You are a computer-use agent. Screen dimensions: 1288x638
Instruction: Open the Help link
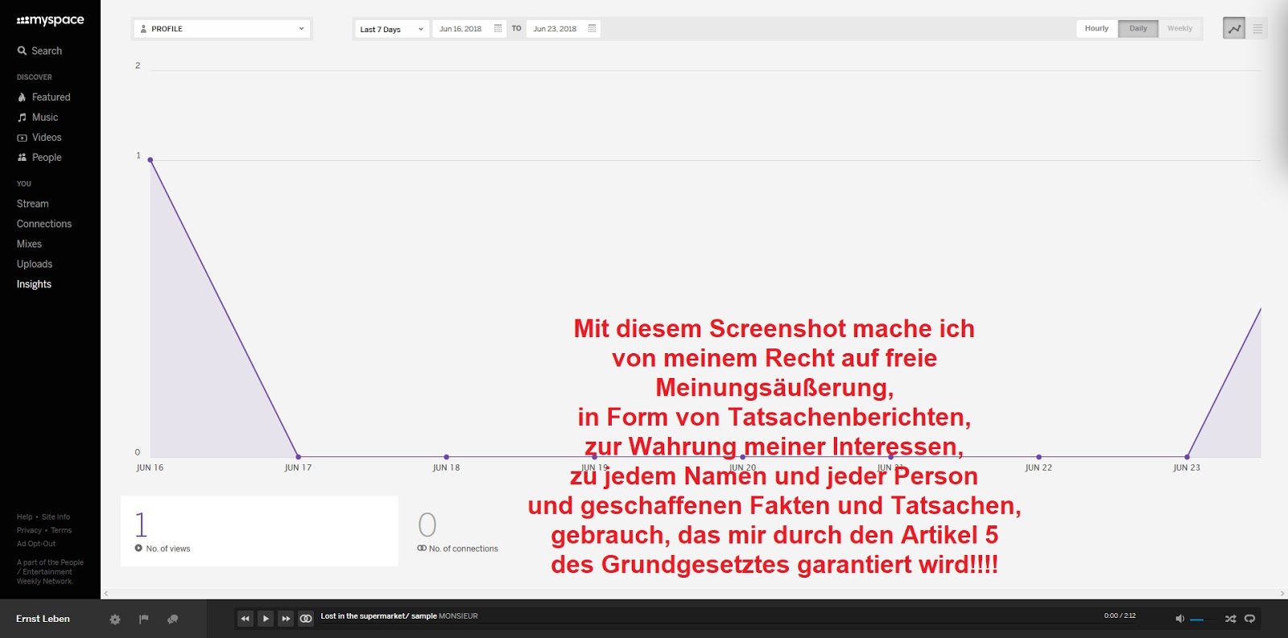click(24, 517)
